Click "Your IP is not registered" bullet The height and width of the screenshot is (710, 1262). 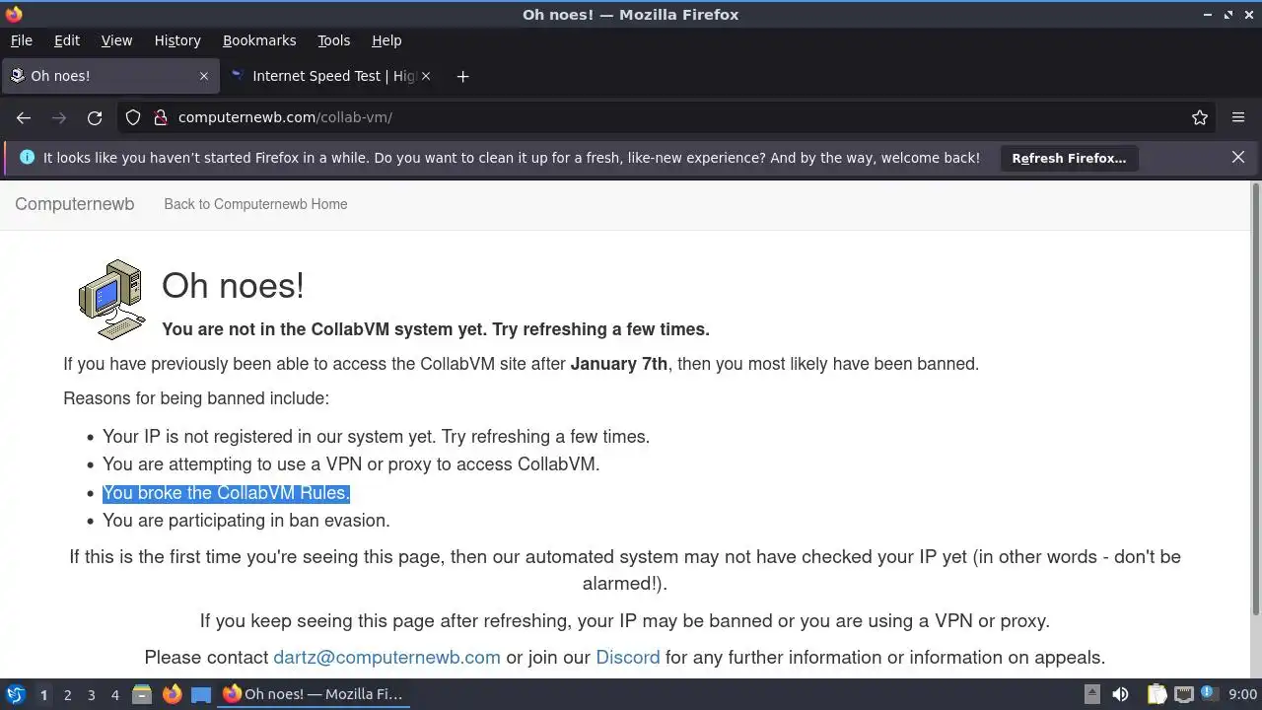pyautogui.click(x=376, y=437)
